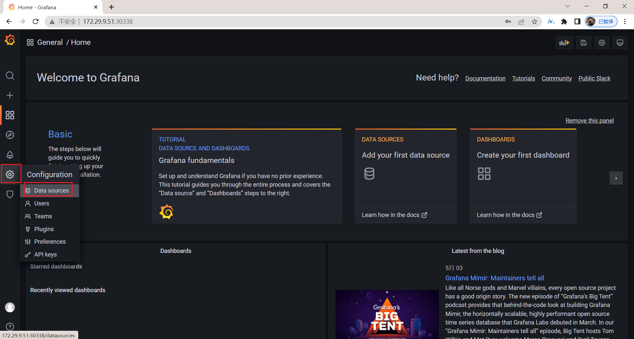Click the Configuration menu header
The height and width of the screenshot is (339, 634).
50,174
